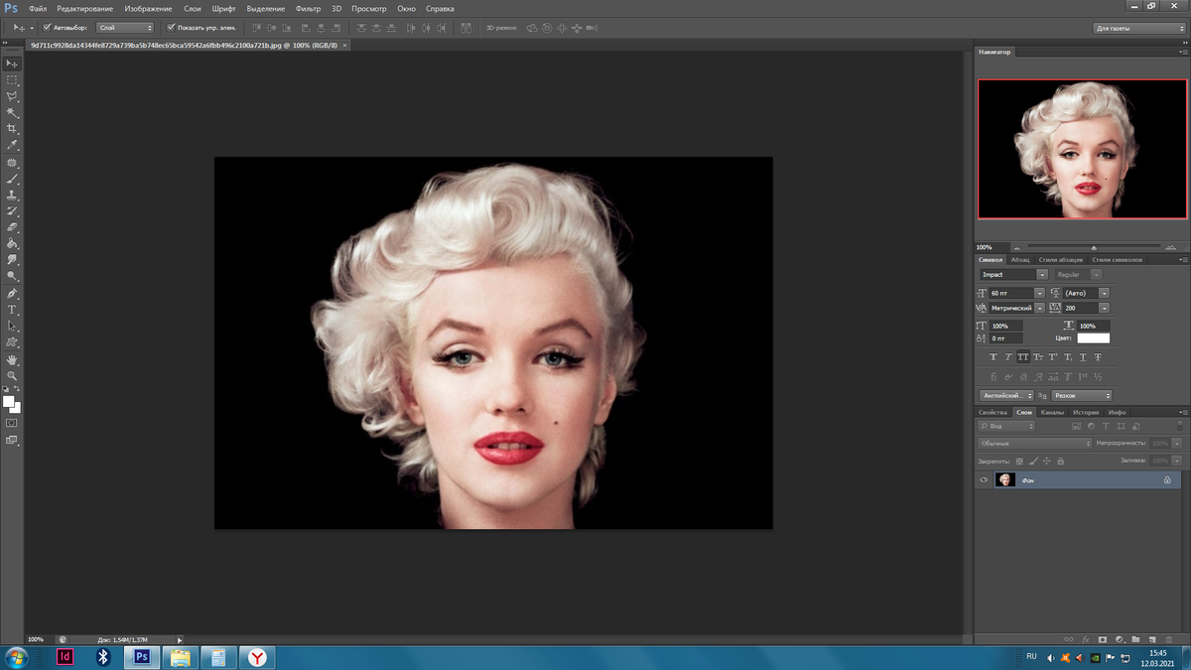The width and height of the screenshot is (1191, 670).
Task: Click the delete layer trash icon
Action: coord(1169,639)
